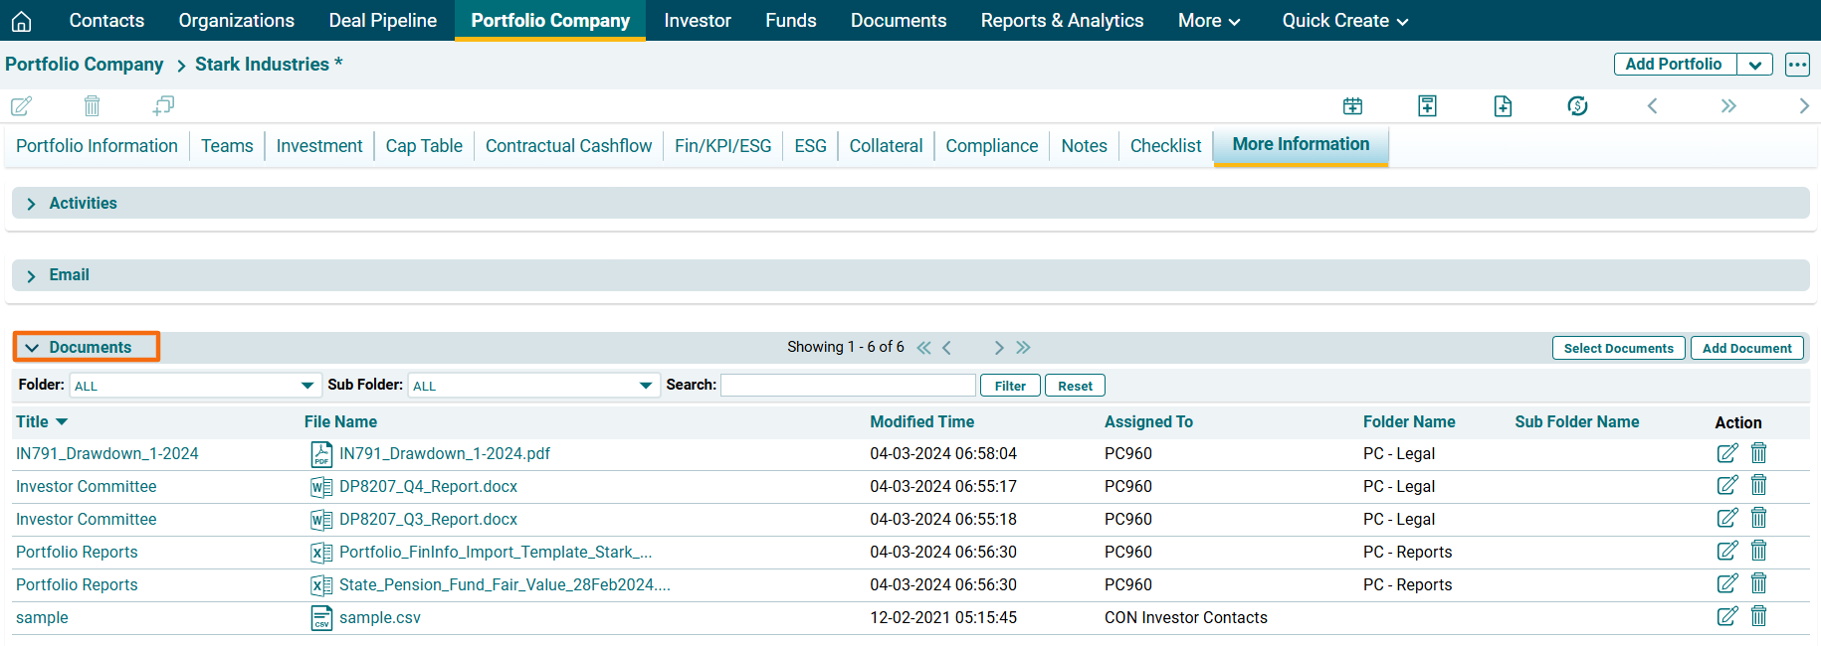Viewport: 1821px width, 646px height.
Task: Open the Add Portfolio dropdown arrow
Action: pos(1754,65)
